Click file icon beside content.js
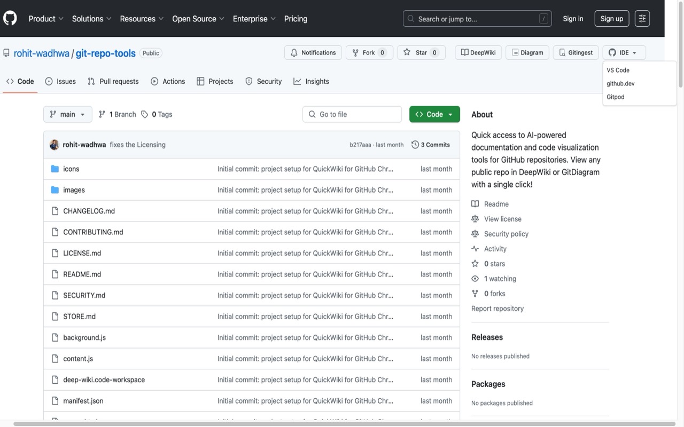This screenshot has height=427, width=684. tap(55, 359)
